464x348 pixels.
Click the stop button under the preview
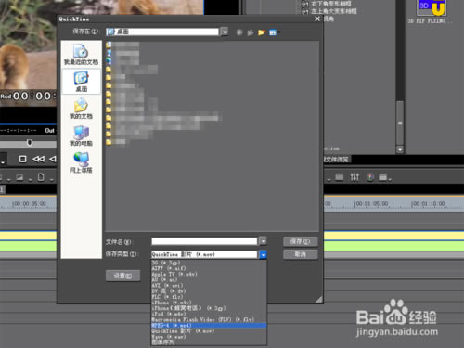click(22, 159)
